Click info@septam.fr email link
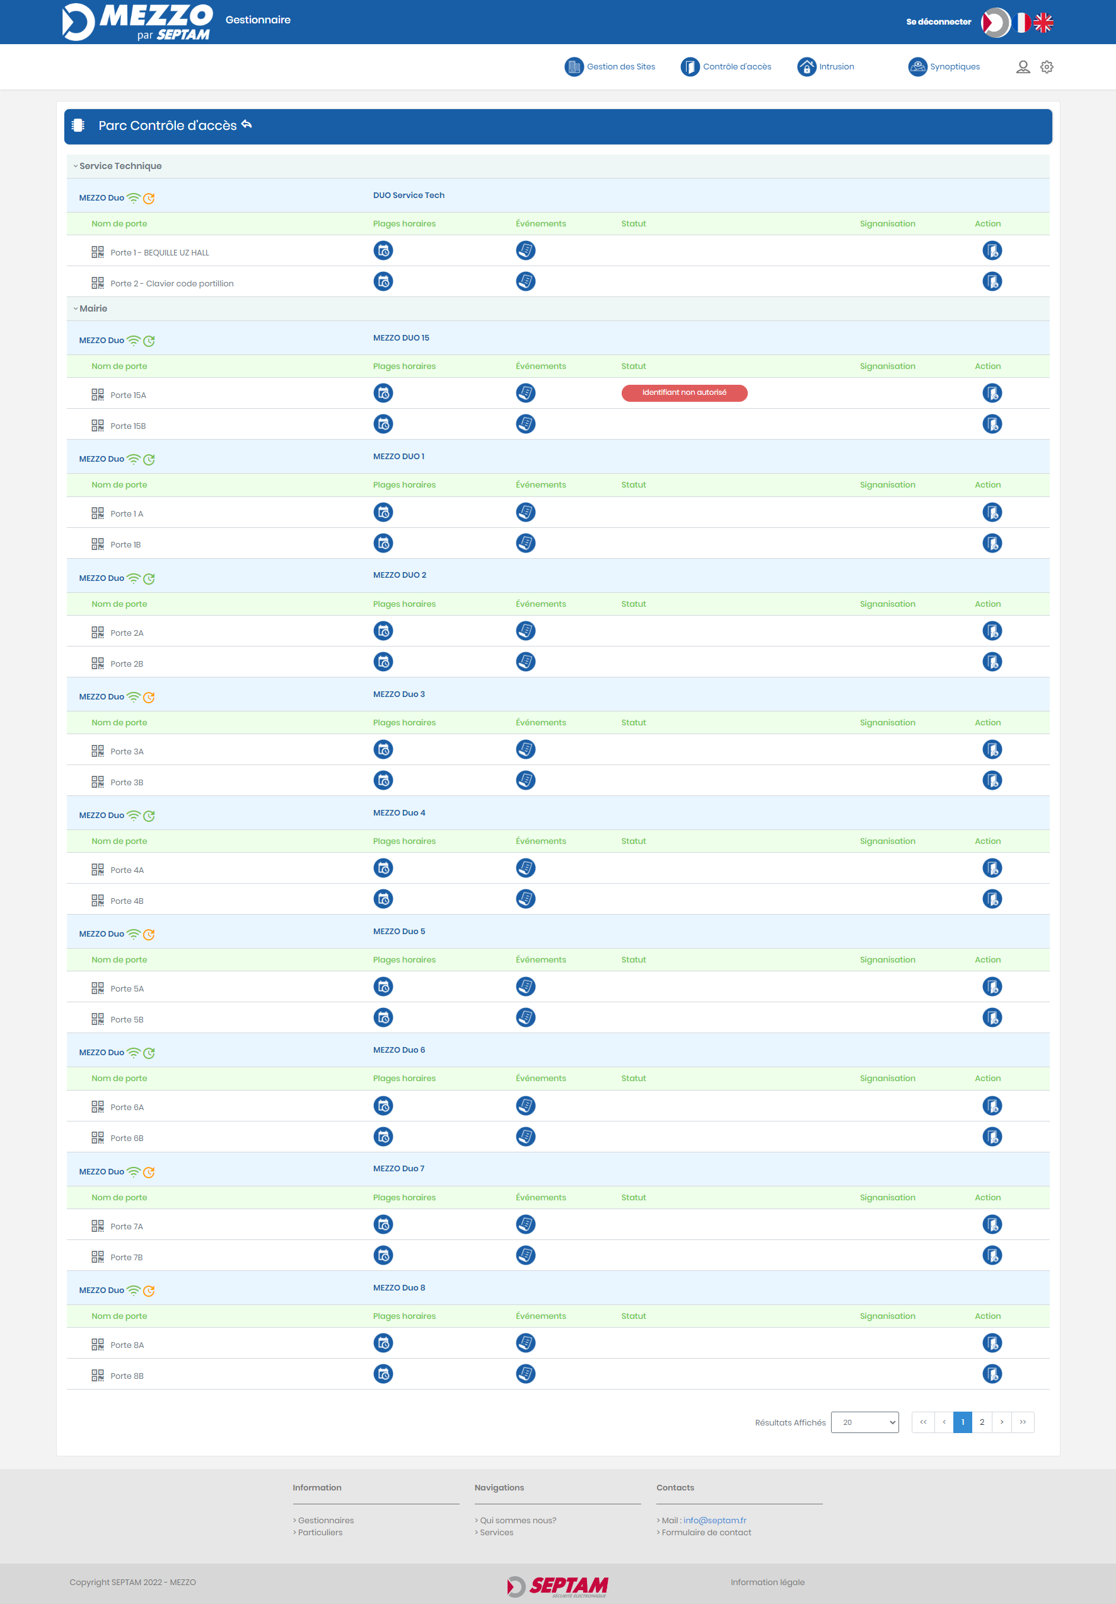 (714, 1520)
